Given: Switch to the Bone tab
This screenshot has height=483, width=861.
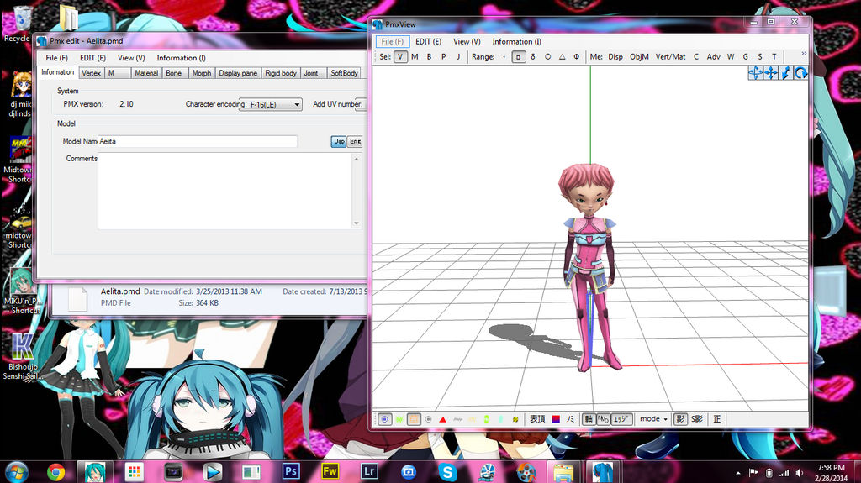Looking at the screenshot, I should [173, 73].
